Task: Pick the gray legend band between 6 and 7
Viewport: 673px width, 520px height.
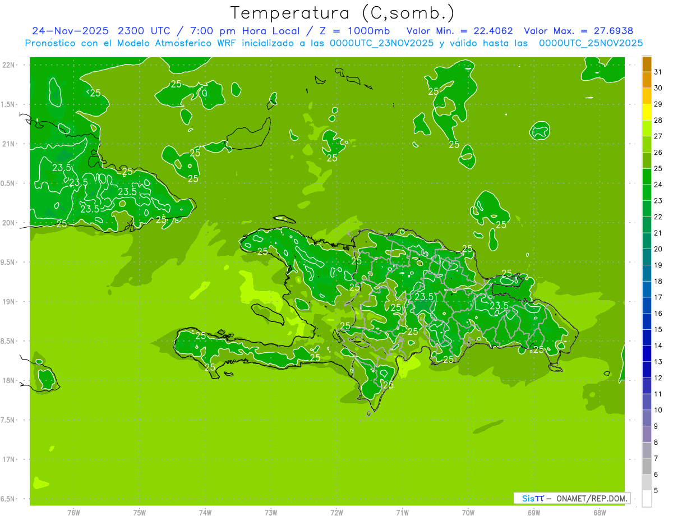Action: 647,466
